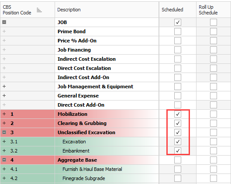Collapse the Unclassified Excavation row

pos(4,132)
